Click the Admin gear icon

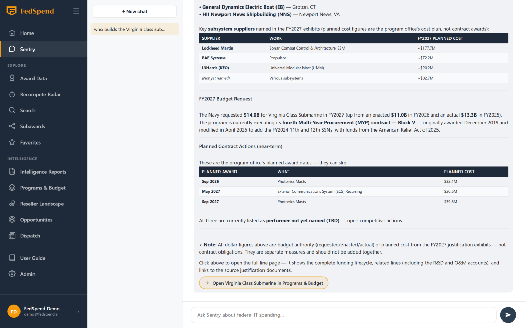pos(12,274)
